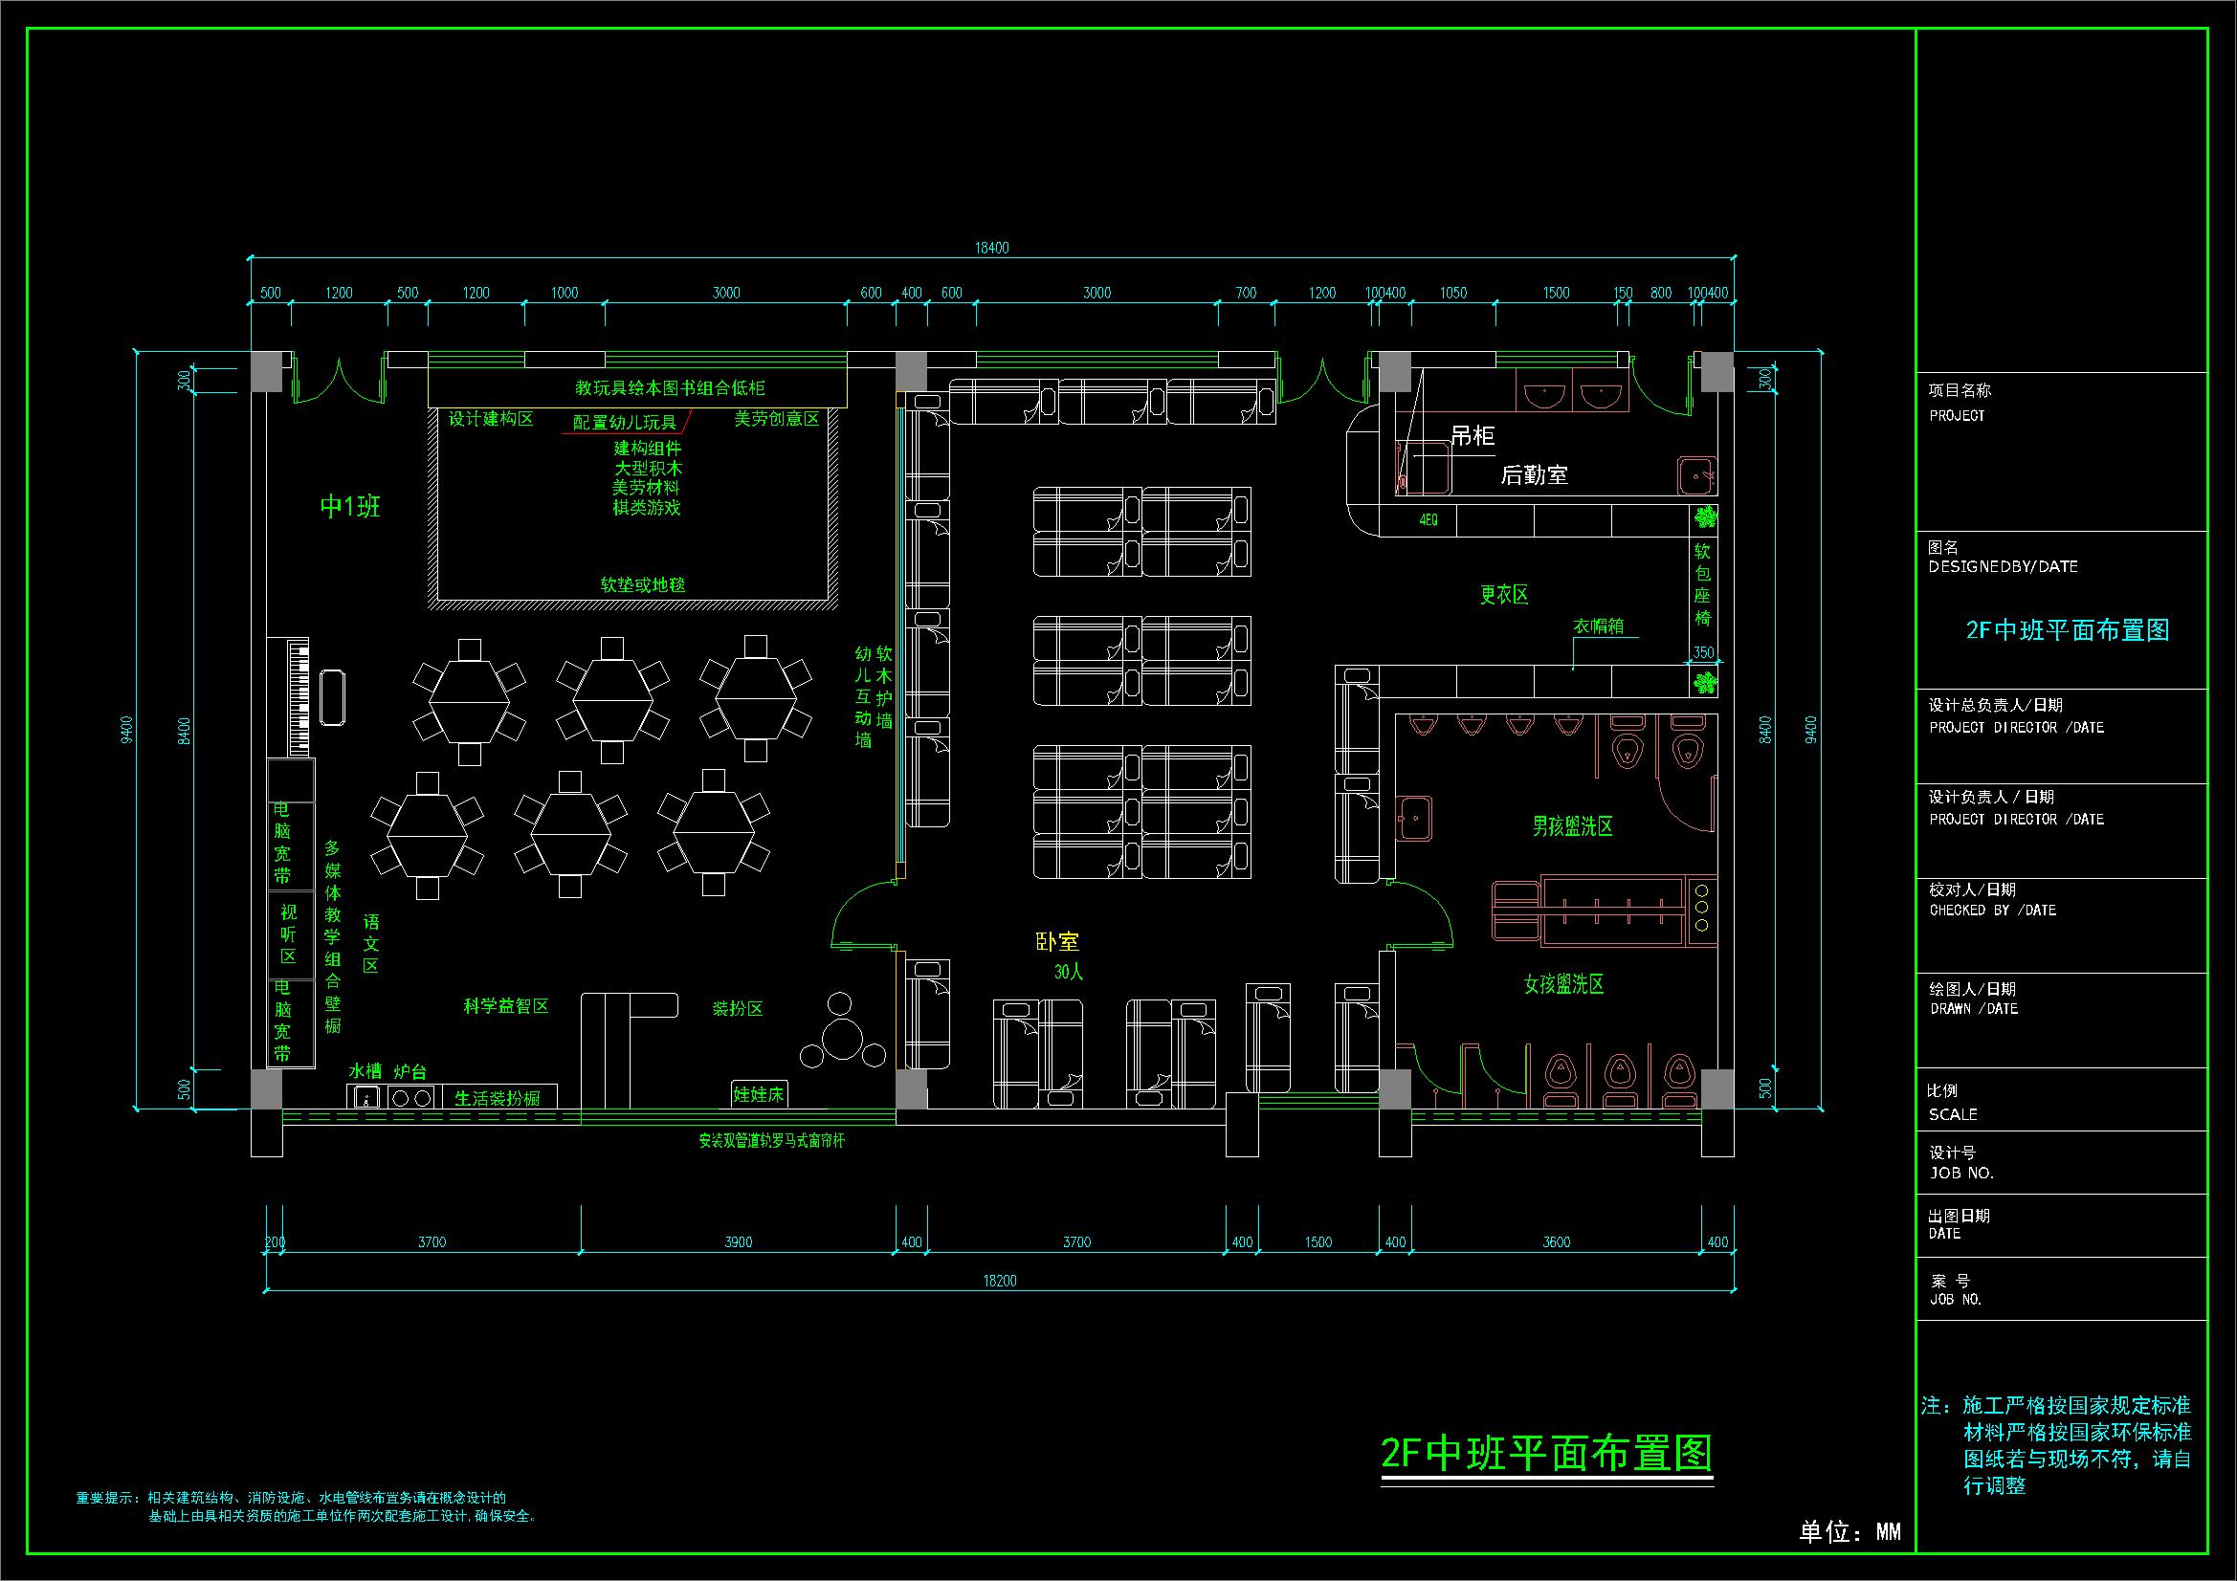Viewport: 2237px width, 1581px height.
Task: Select the 炉台 stove label
Action: point(410,1070)
